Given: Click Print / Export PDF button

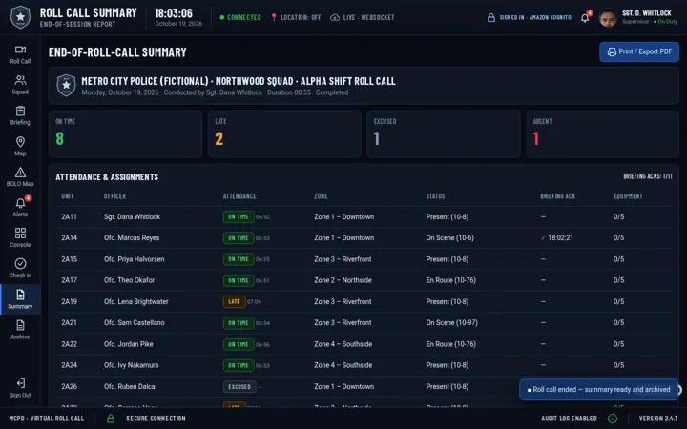Looking at the screenshot, I should 639,51.
